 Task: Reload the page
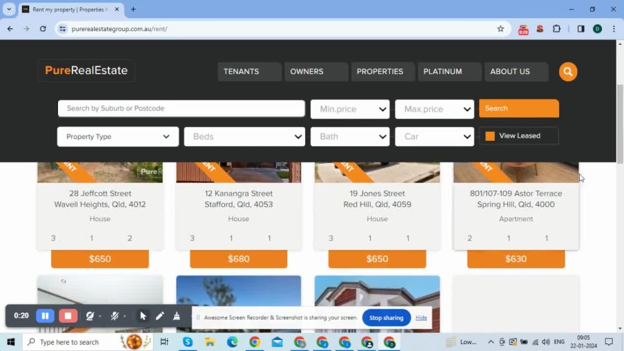pos(43,29)
